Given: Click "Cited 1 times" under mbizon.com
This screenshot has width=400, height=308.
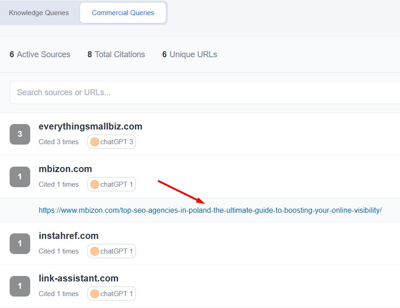Looking at the screenshot, I should tap(59, 184).
